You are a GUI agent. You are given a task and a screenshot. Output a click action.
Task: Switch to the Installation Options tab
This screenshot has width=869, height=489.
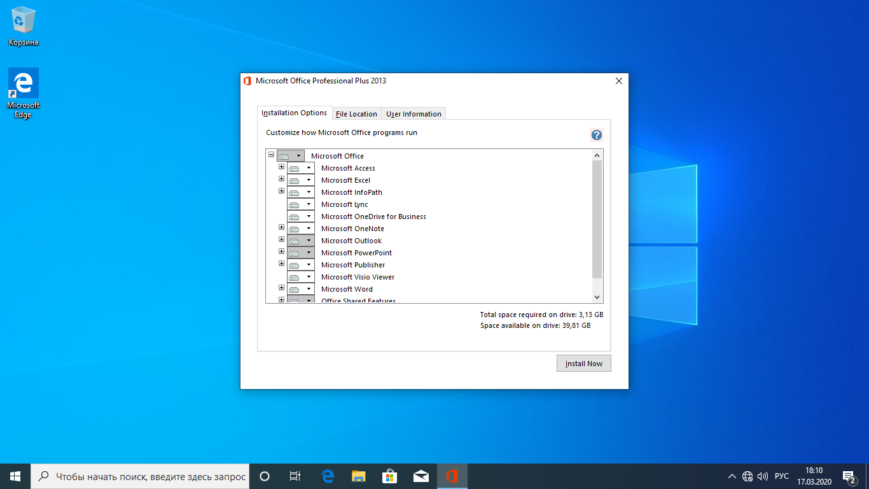[x=295, y=113]
